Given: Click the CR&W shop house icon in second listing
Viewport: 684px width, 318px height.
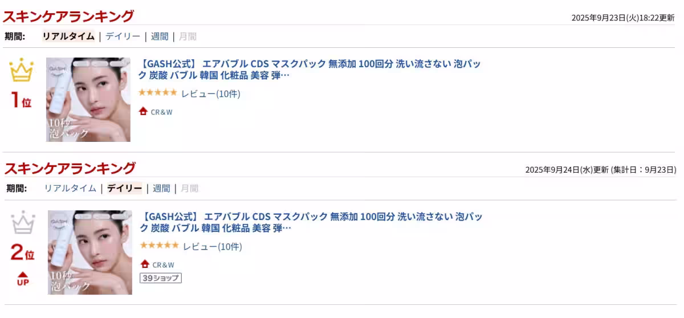Looking at the screenshot, I should [145, 264].
